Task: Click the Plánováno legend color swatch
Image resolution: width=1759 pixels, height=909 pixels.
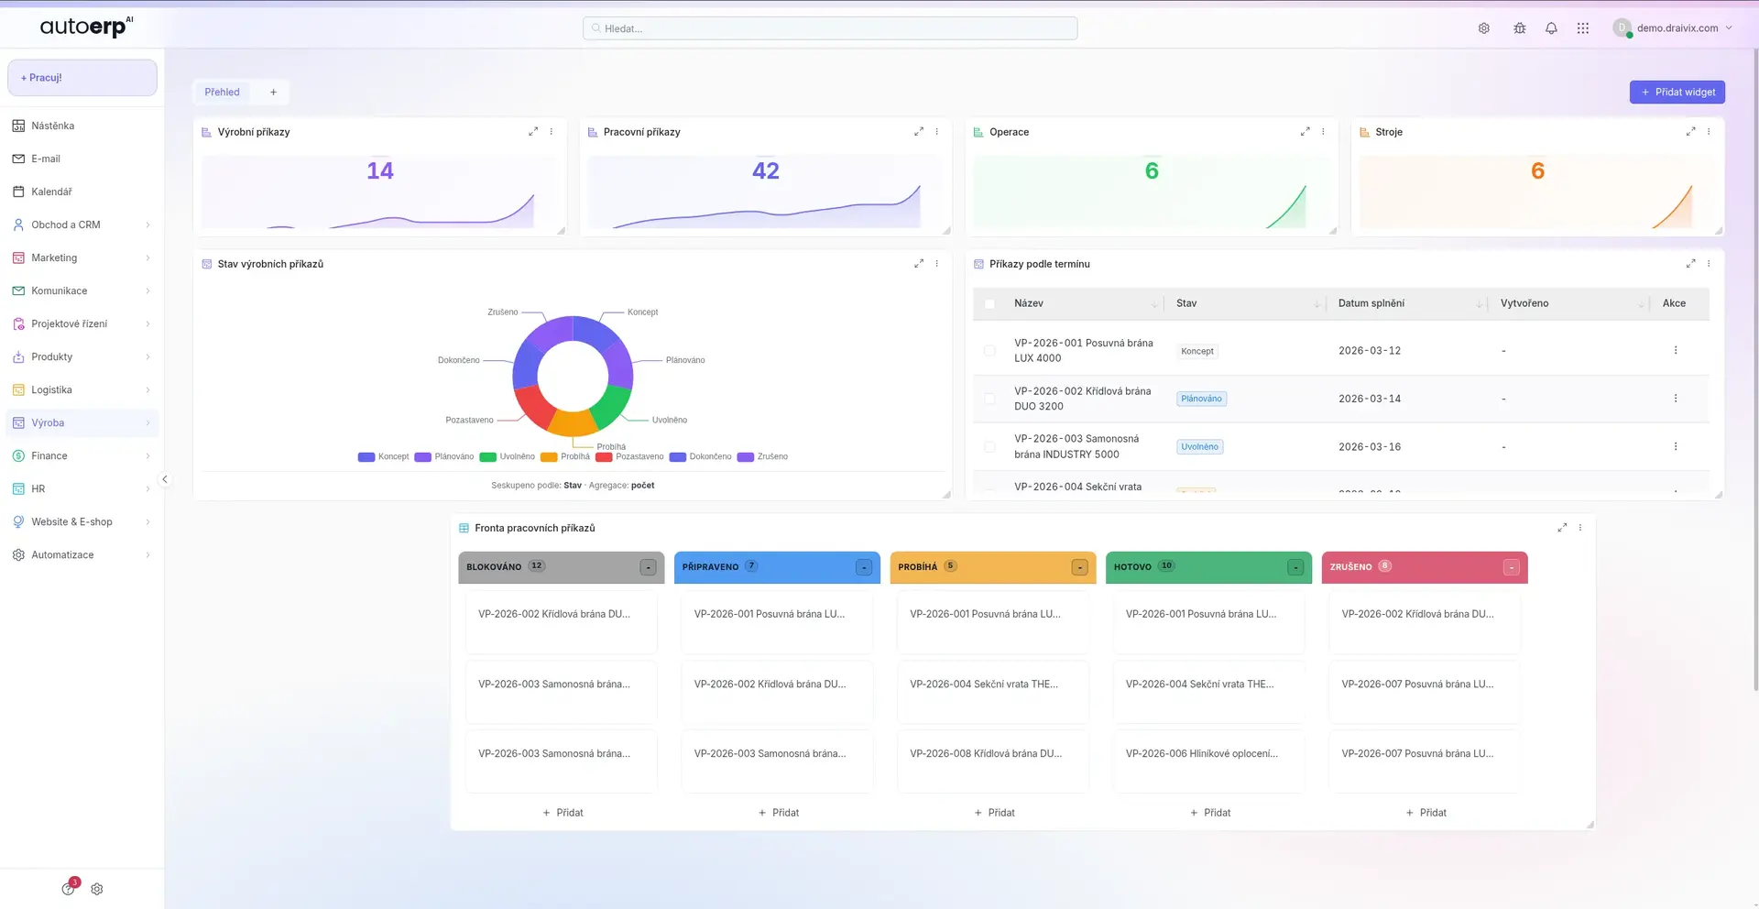Action: point(422,456)
